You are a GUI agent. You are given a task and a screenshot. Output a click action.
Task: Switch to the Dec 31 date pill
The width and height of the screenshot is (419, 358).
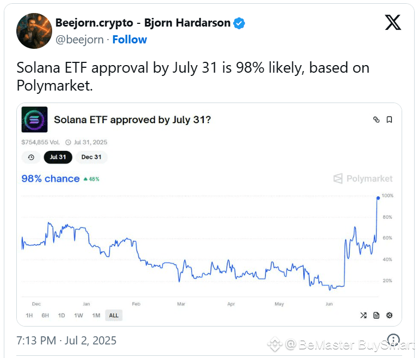click(x=91, y=157)
